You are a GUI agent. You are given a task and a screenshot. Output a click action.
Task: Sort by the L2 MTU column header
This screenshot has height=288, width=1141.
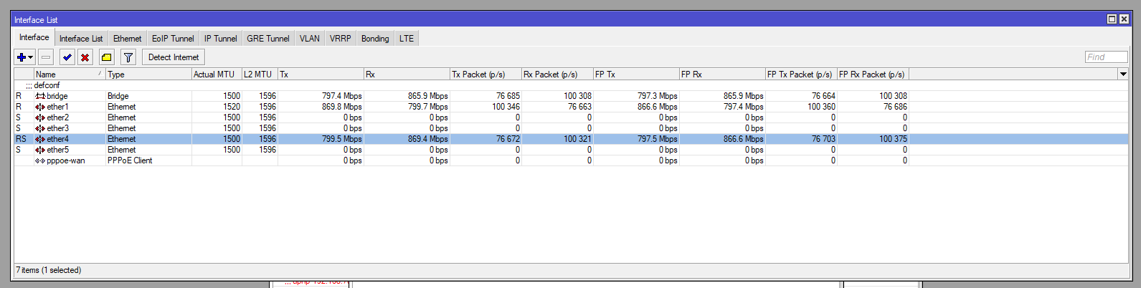tap(260, 74)
